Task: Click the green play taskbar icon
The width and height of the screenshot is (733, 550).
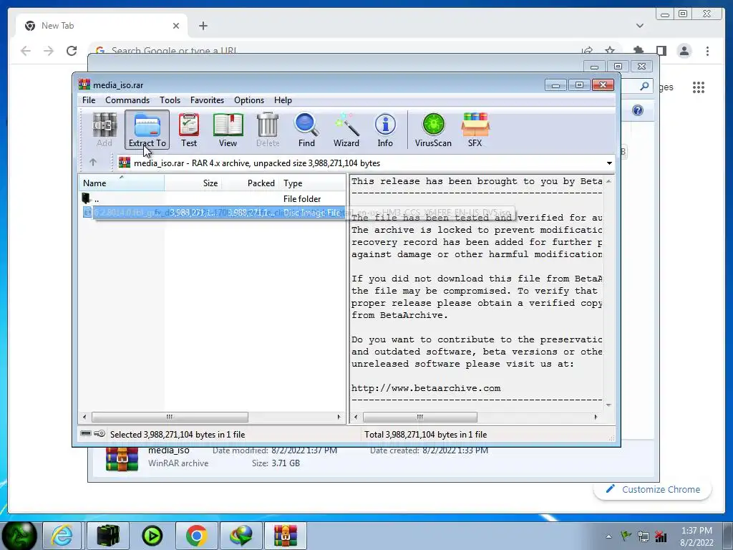Action: point(152,536)
